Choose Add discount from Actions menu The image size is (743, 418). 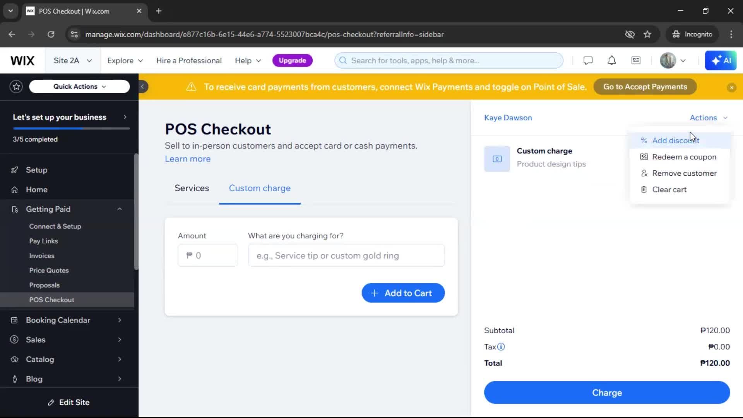pos(680,140)
